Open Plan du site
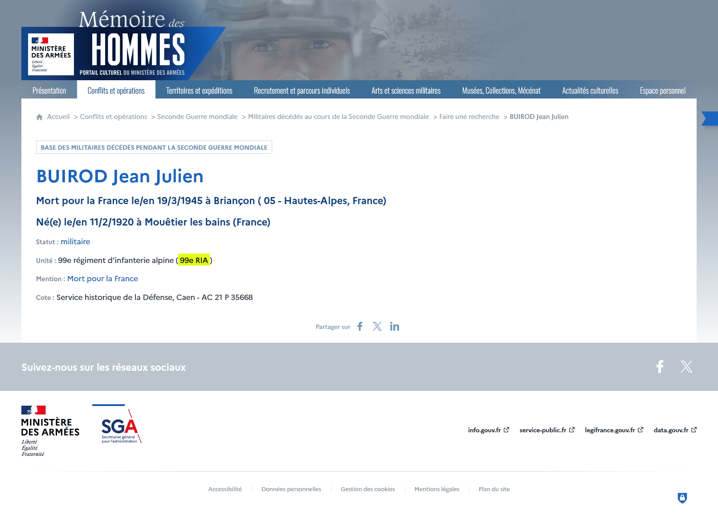718x513 pixels. point(494,489)
